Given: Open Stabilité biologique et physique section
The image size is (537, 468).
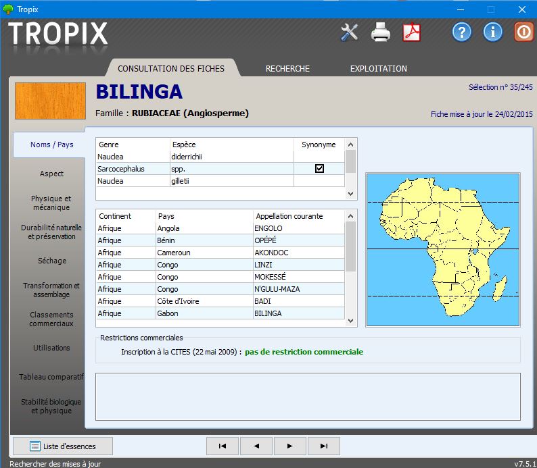Looking at the screenshot, I should (51, 406).
